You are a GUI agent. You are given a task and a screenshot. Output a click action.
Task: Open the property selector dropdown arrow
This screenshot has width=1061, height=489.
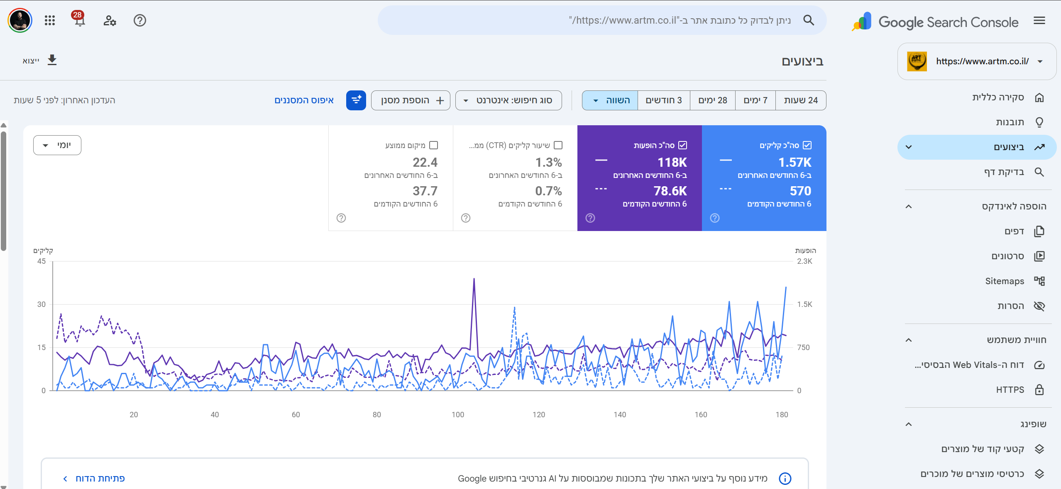[1040, 62]
